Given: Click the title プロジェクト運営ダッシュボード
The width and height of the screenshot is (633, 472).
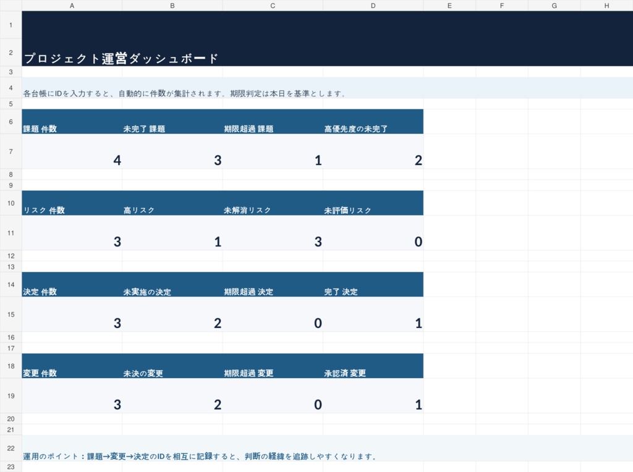Looking at the screenshot, I should pos(121,59).
